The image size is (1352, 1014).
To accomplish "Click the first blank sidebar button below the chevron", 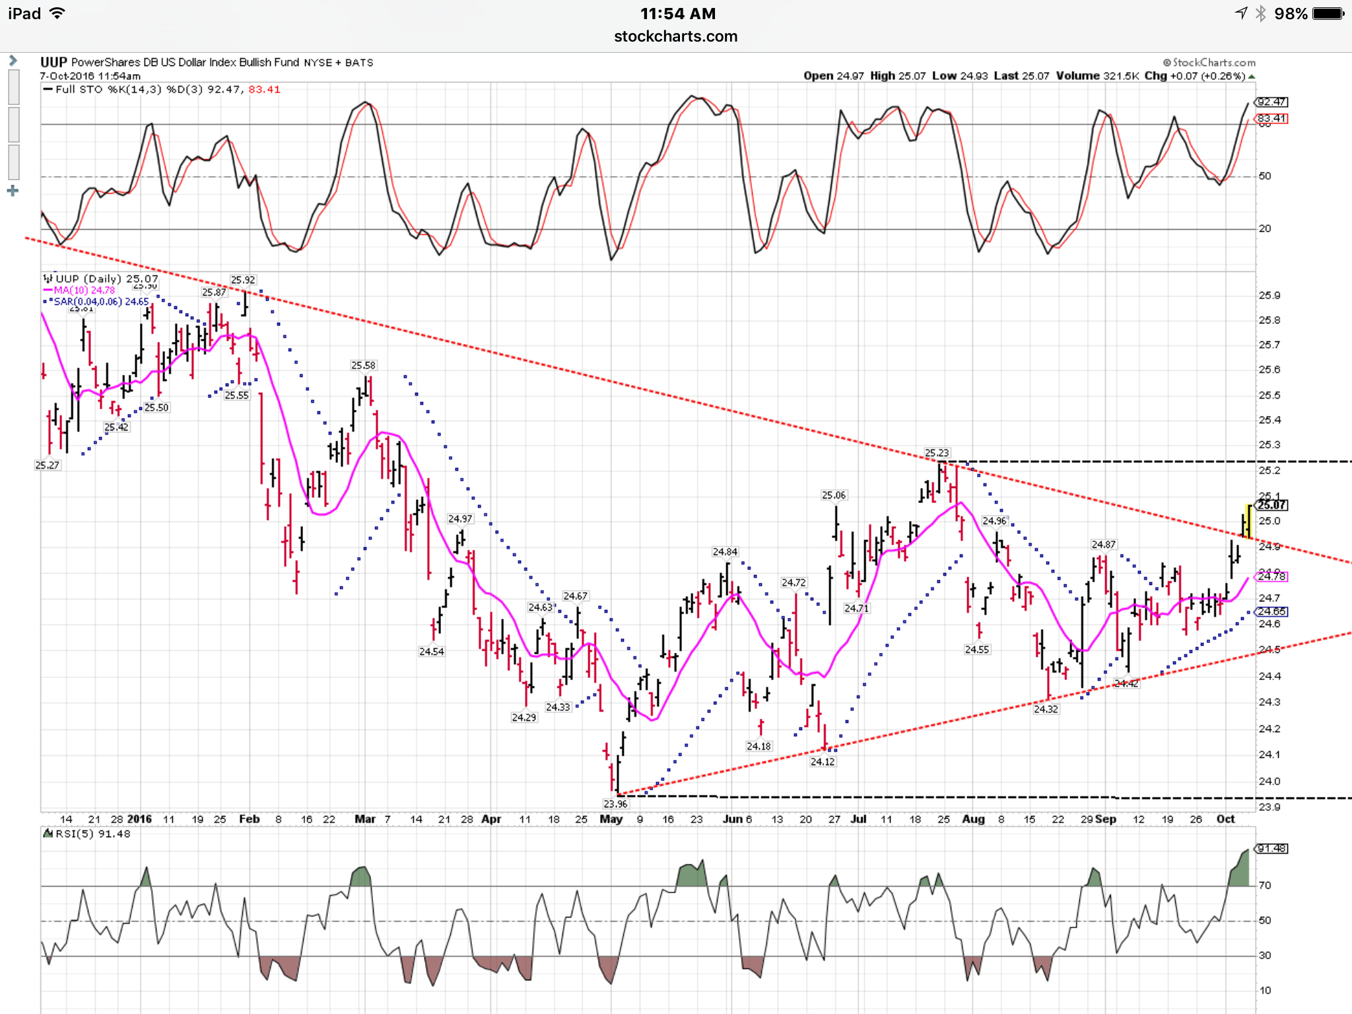I will pyautogui.click(x=13, y=86).
